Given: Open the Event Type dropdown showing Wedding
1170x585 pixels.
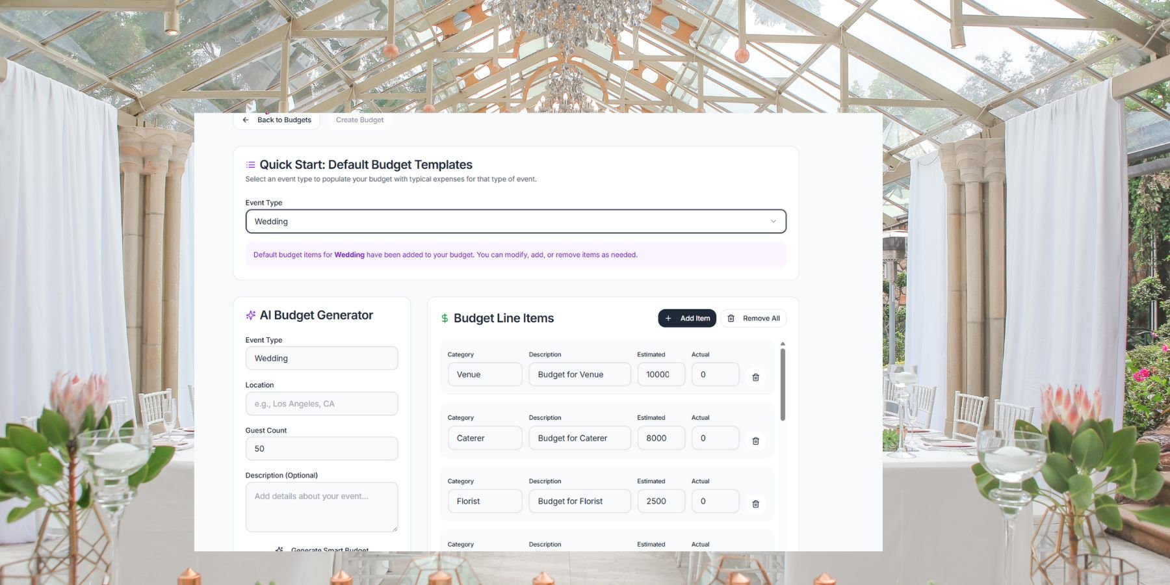Looking at the screenshot, I should click(x=515, y=222).
